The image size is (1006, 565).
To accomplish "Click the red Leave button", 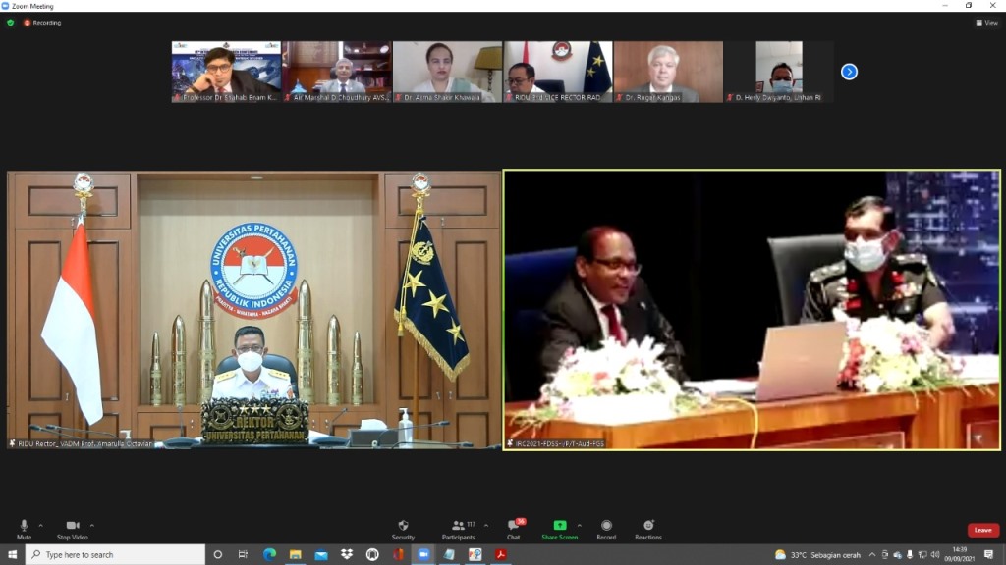I will pyautogui.click(x=982, y=530).
